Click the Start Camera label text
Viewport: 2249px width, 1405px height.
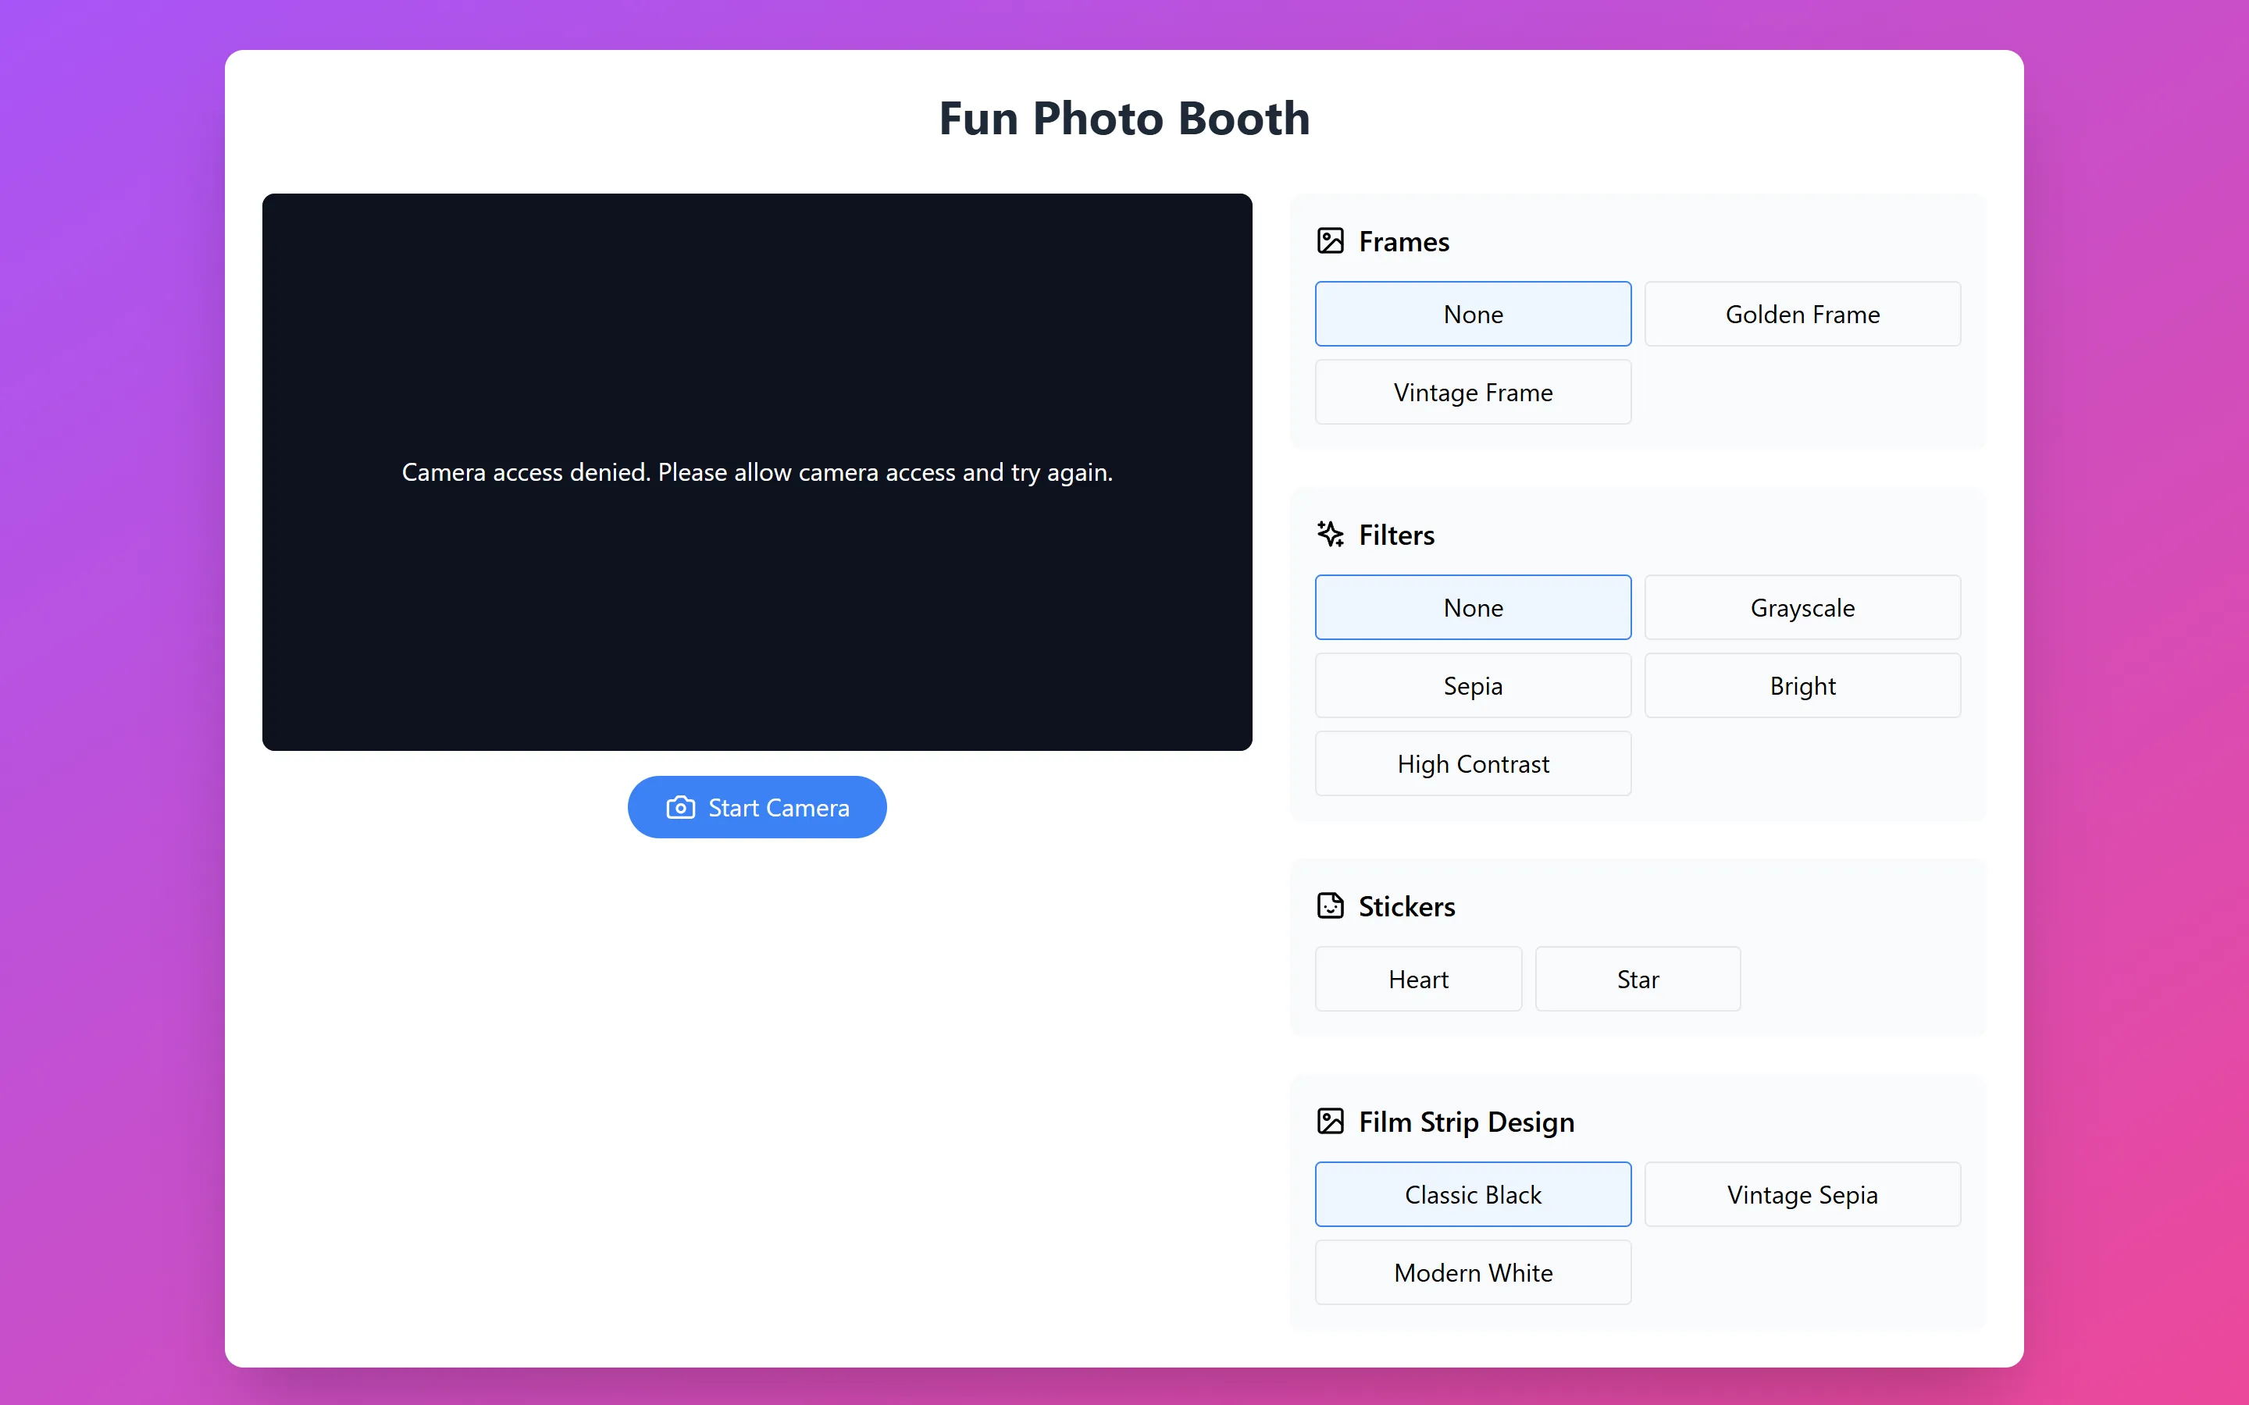pyautogui.click(x=779, y=809)
